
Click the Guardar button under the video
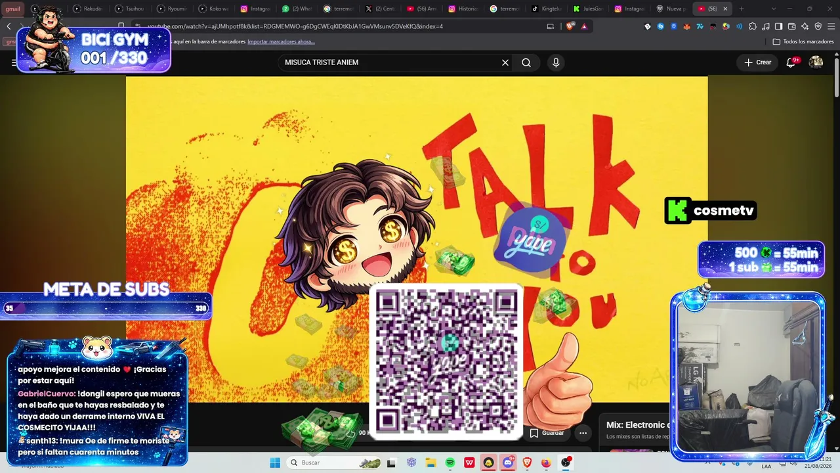click(547, 433)
